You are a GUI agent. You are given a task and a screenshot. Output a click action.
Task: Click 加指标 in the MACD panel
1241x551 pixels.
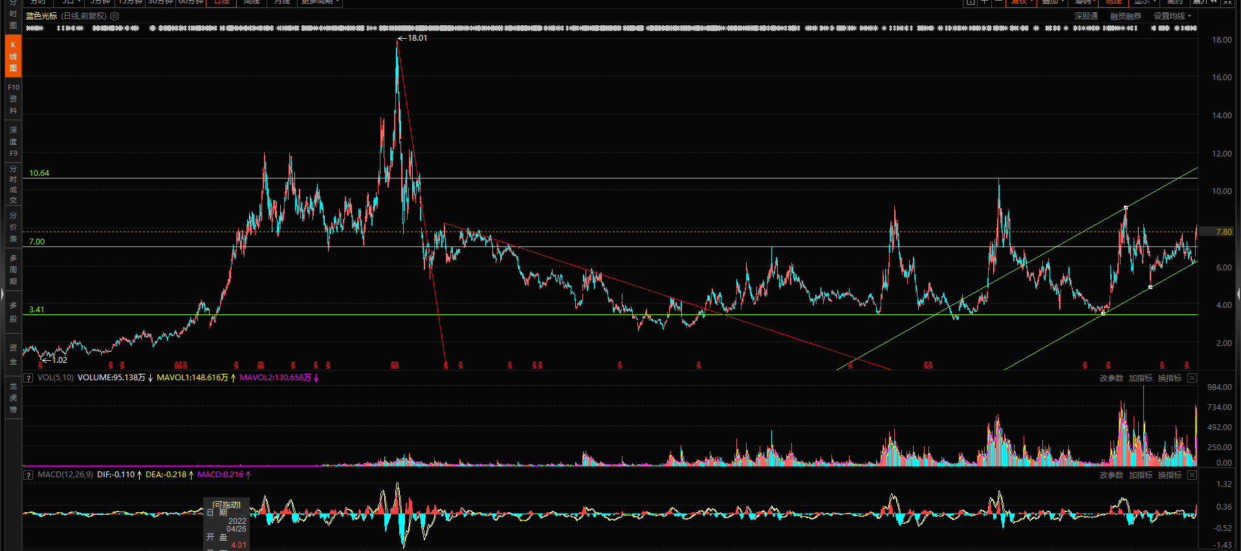[x=1140, y=475]
